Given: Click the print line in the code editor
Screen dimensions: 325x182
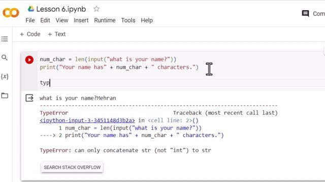Looking at the screenshot, I should [x=119, y=67].
